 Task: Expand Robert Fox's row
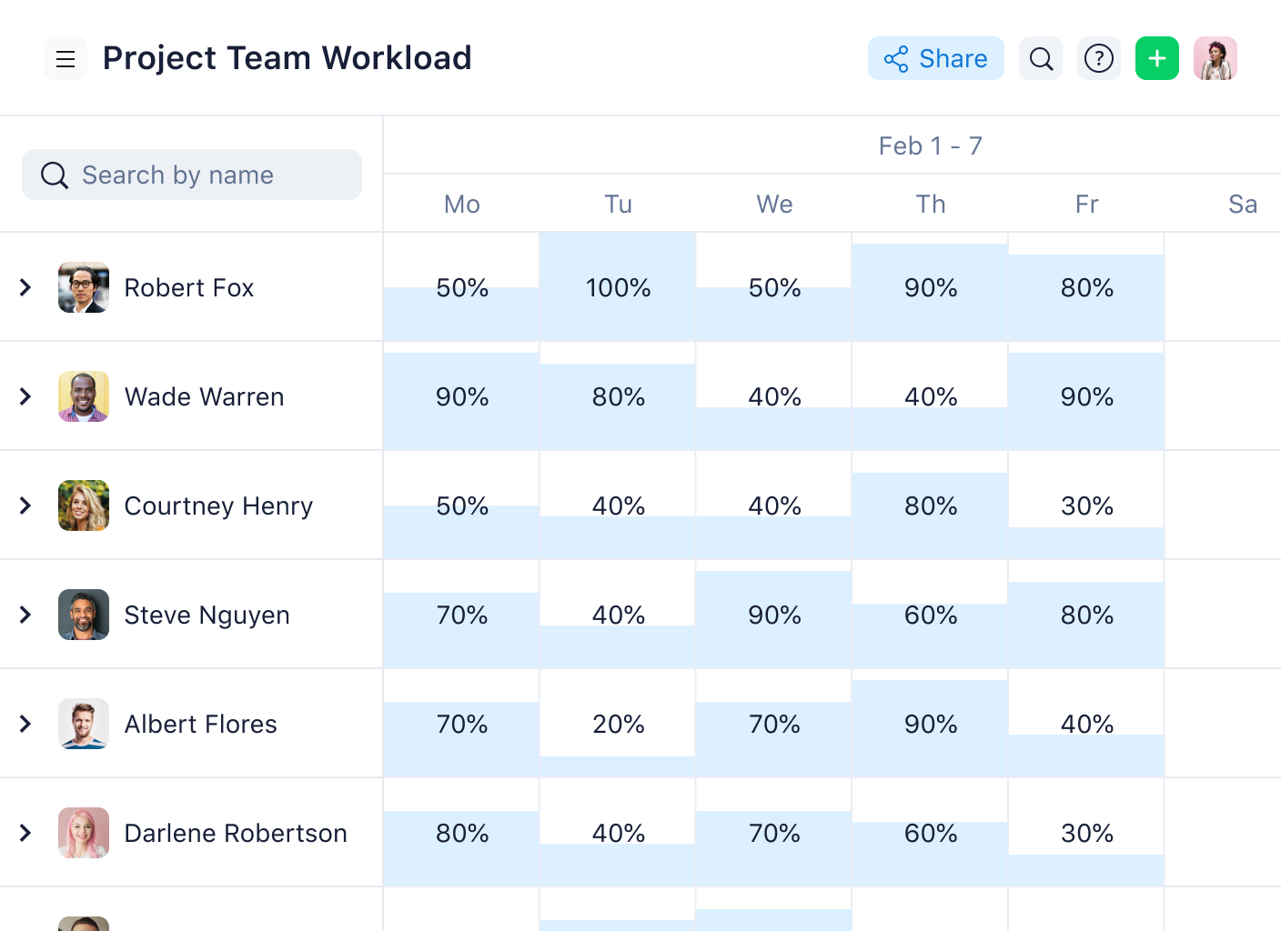pyautogui.click(x=25, y=287)
